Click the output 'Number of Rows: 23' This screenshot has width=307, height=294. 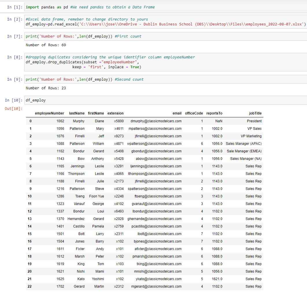point(46,88)
